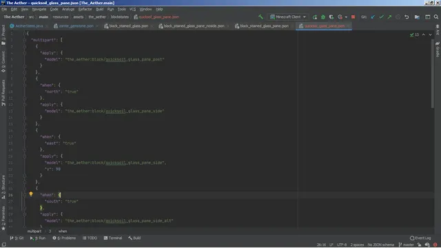This screenshot has height=248, width=441.
Task: Switch to the black_stained_glass_pane.json tab
Action: (x=264, y=26)
